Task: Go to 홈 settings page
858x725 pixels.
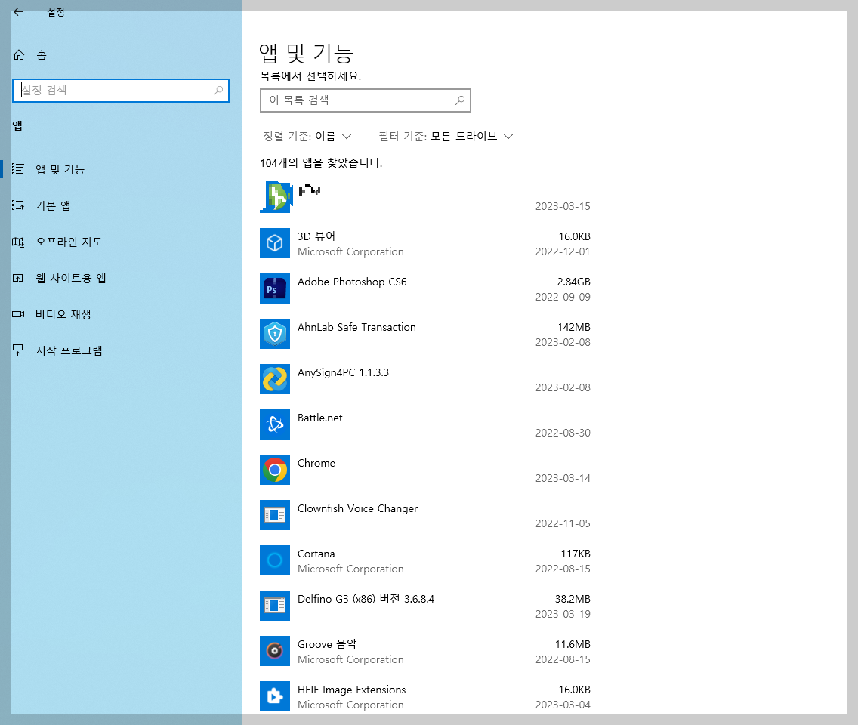Action: tap(42, 54)
